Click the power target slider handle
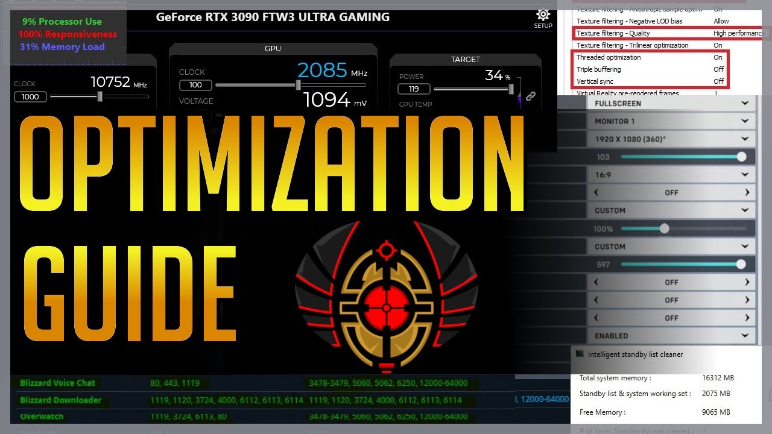772x434 pixels. click(511, 89)
